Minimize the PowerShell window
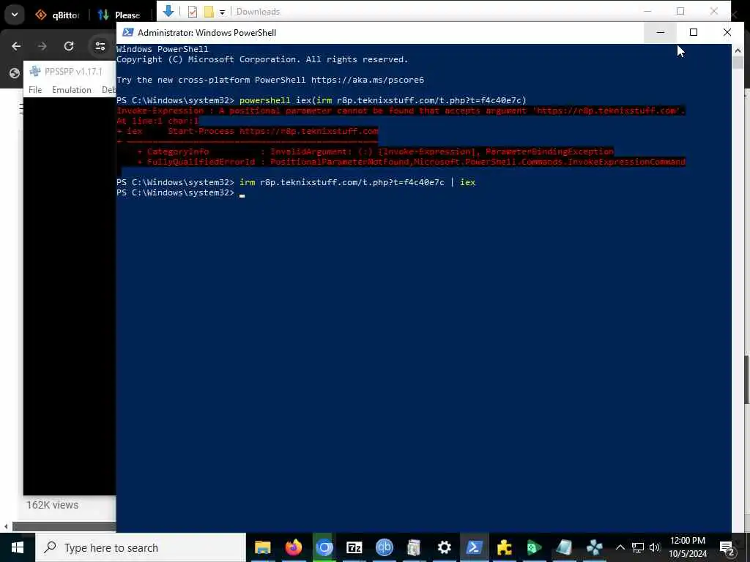Image resolution: width=750 pixels, height=562 pixels. point(660,32)
